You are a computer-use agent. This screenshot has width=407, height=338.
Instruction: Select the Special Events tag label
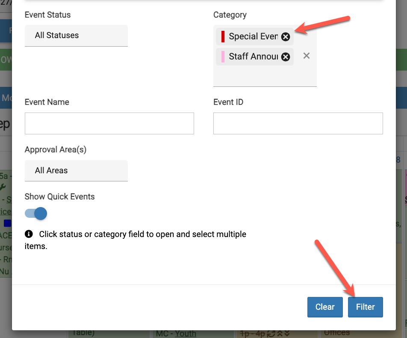(253, 37)
